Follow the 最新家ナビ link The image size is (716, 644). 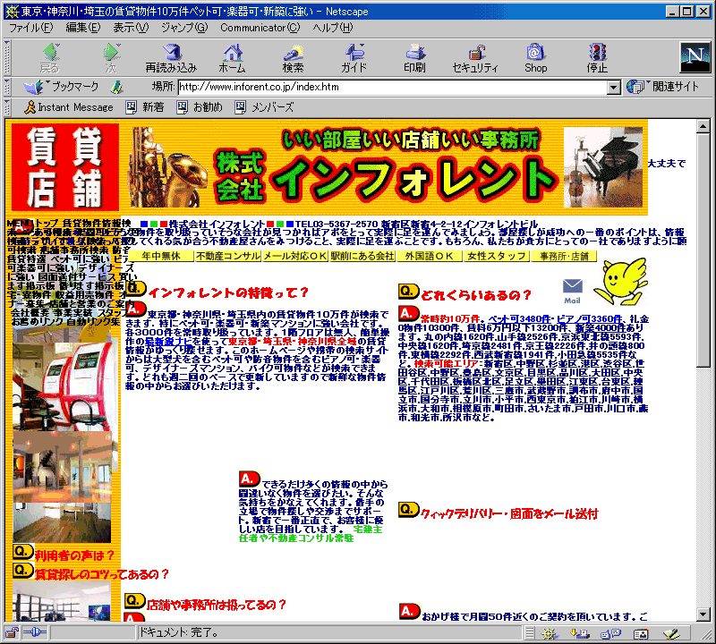point(168,342)
